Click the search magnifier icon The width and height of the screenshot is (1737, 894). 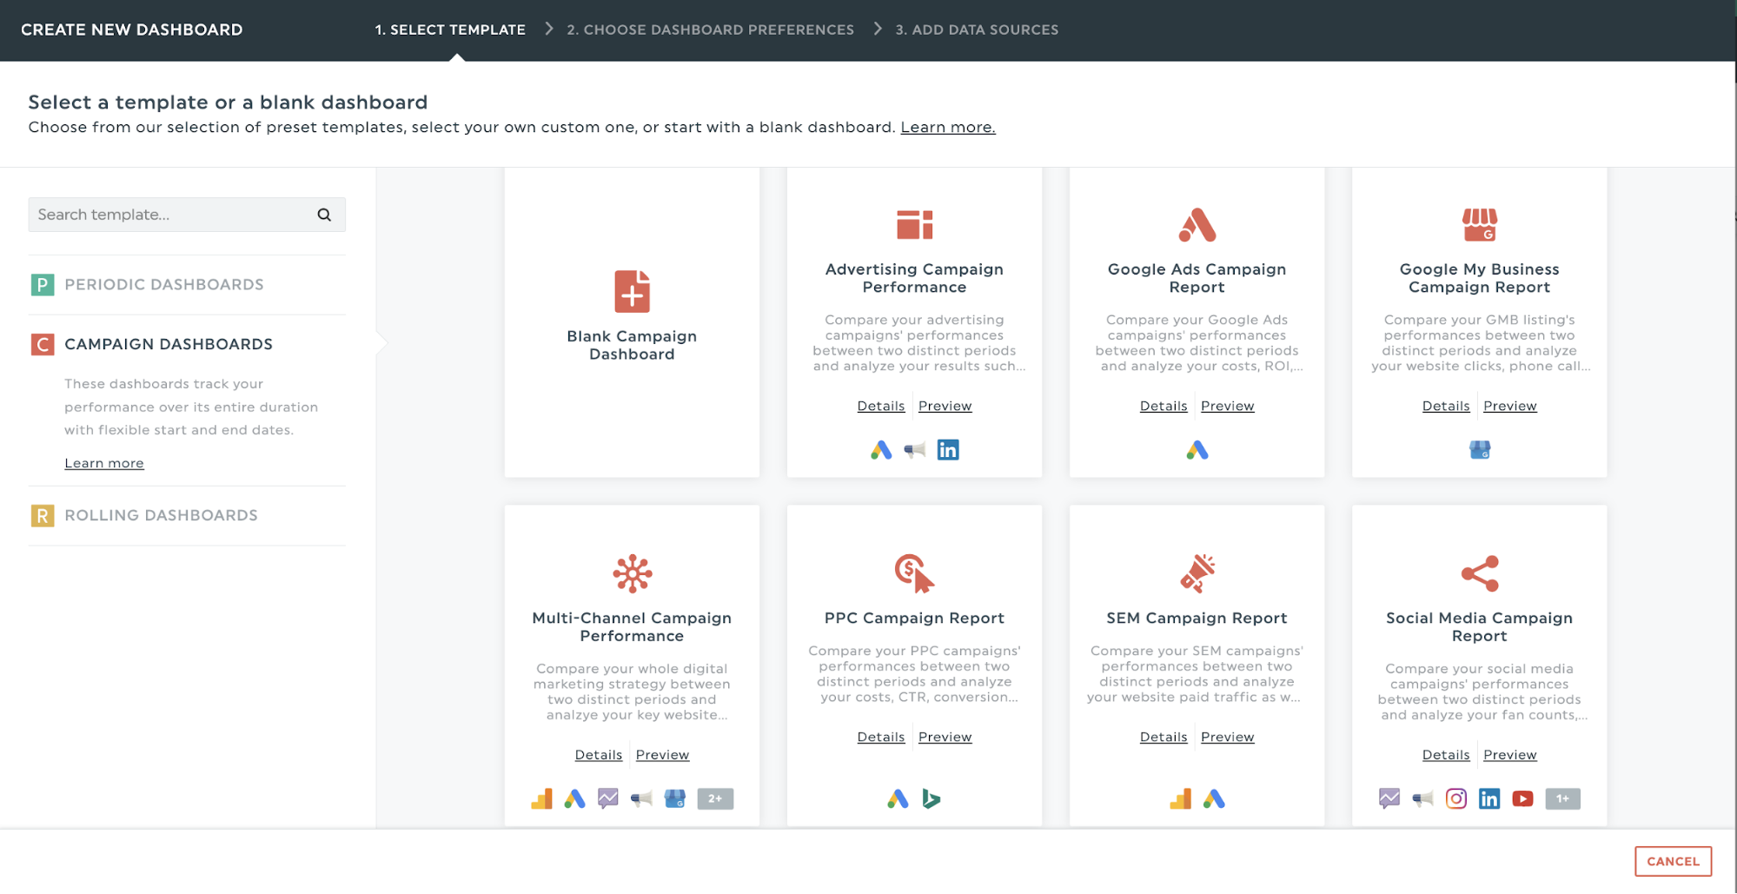pyautogui.click(x=324, y=215)
